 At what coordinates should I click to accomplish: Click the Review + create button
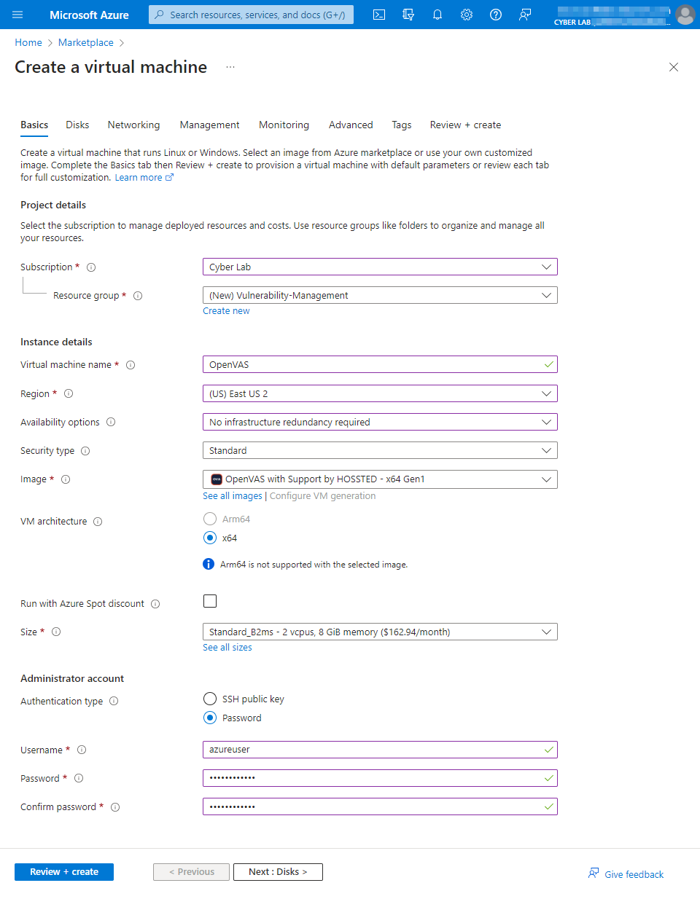(x=64, y=872)
